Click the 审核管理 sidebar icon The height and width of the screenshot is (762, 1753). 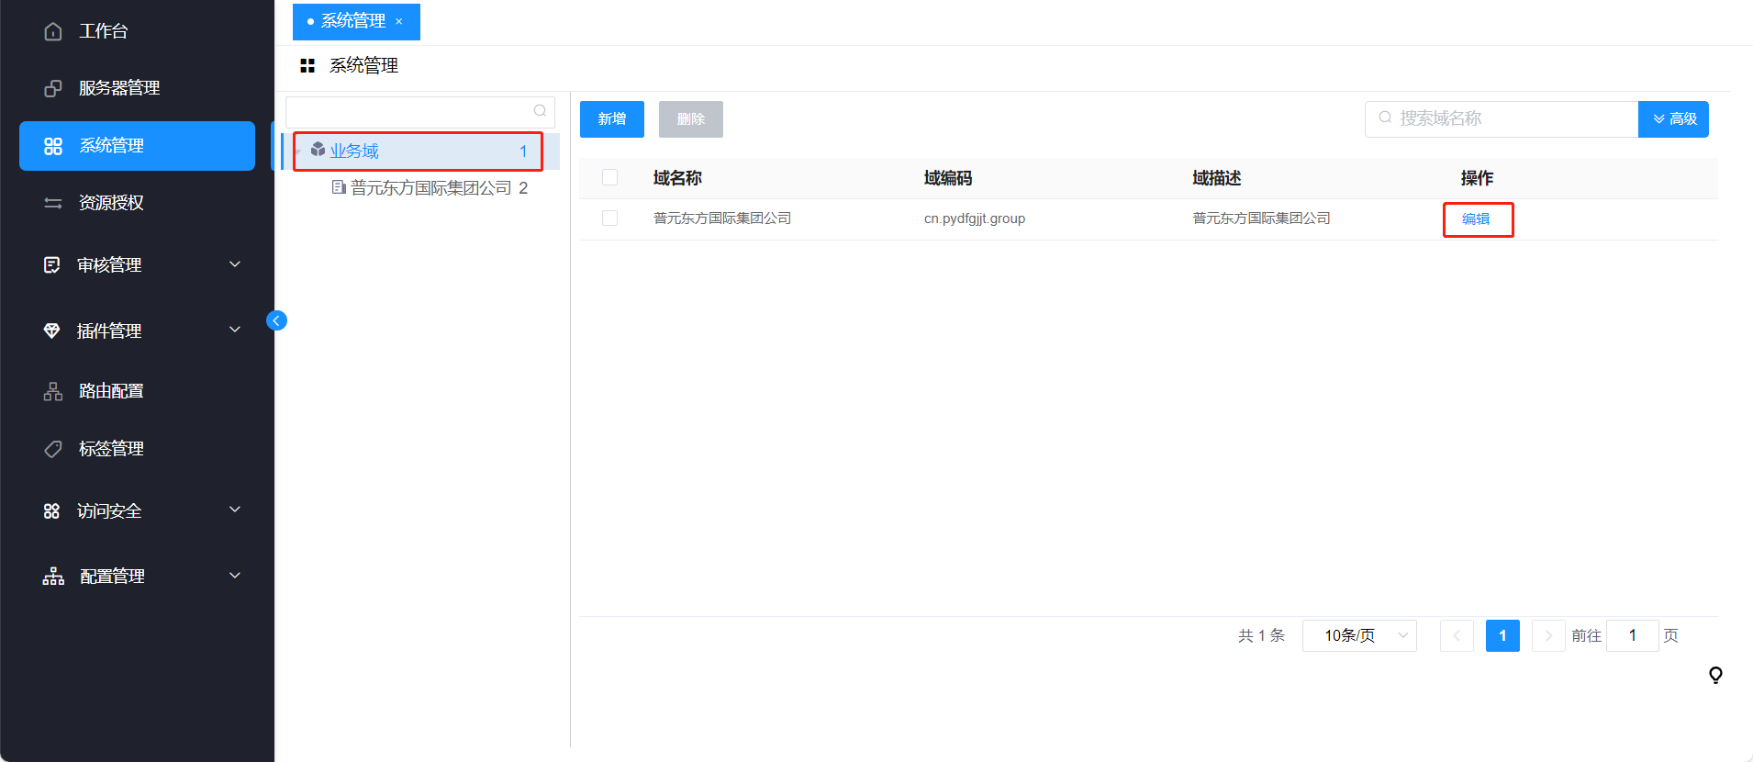coord(52,265)
